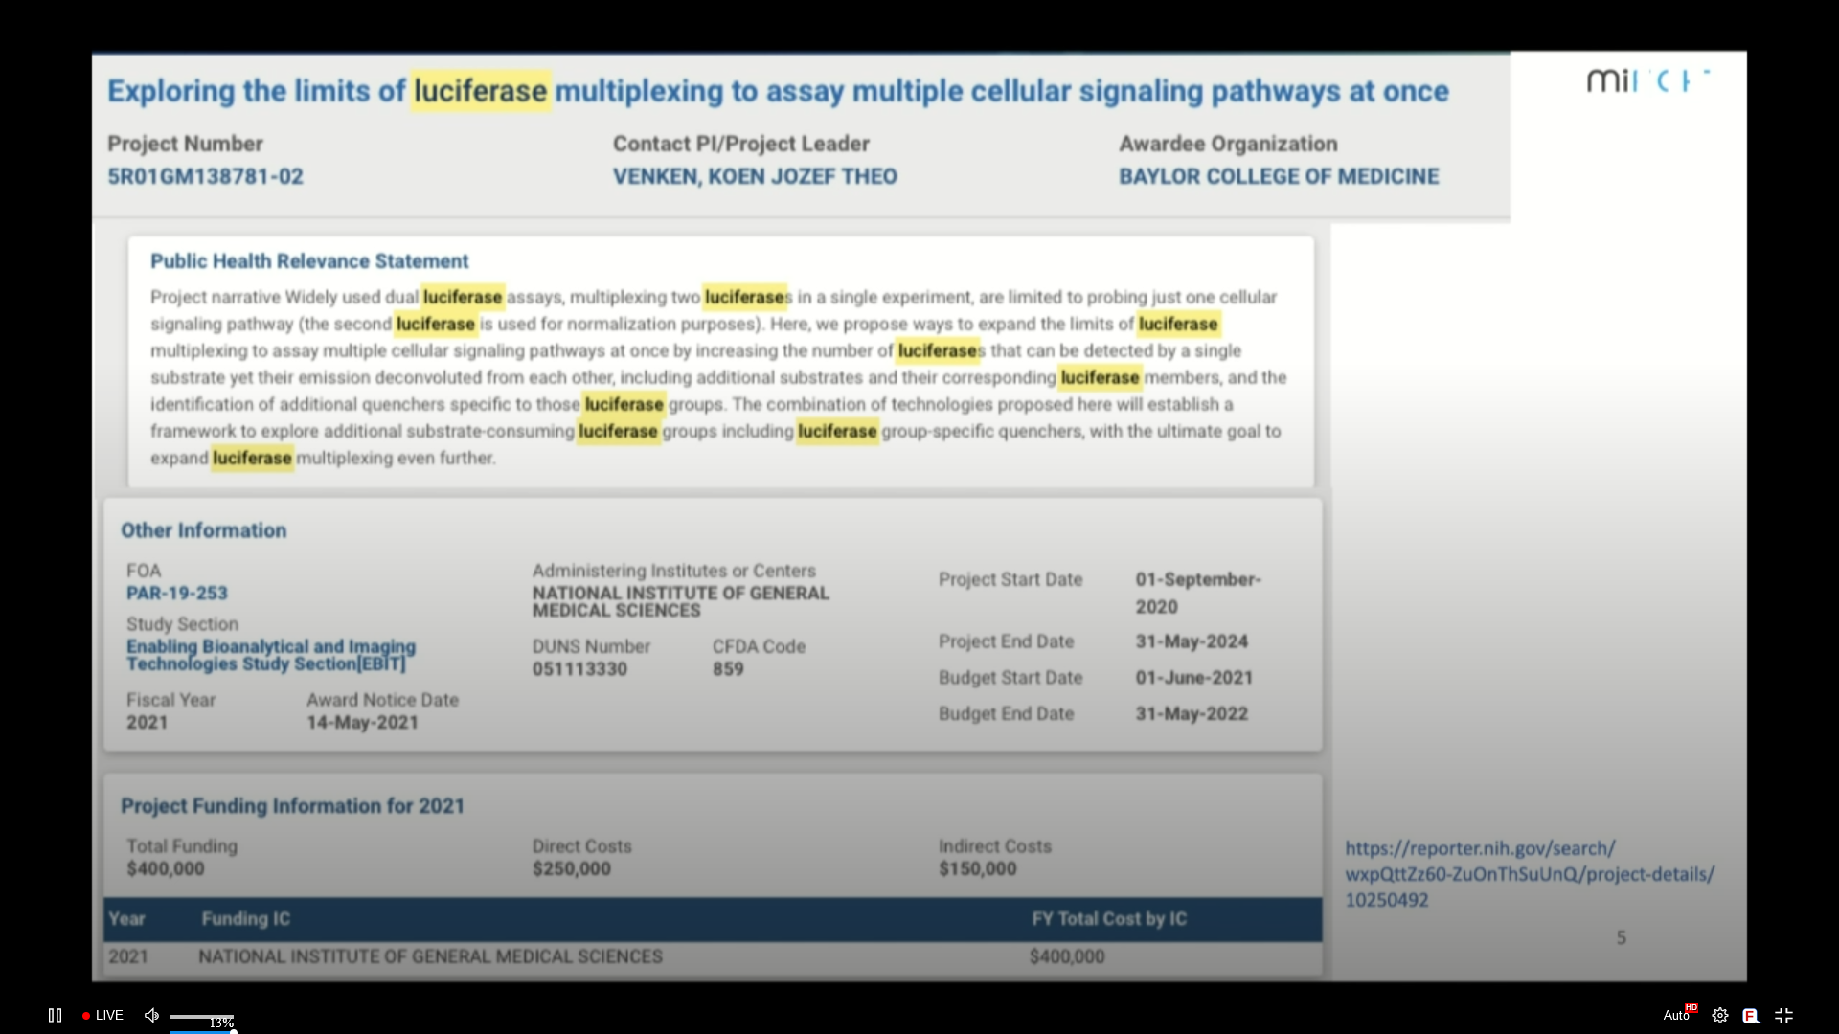Image resolution: width=1839 pixels, height=1034 pixels.
Task: Click CFDA Code value 859
Action: (x=728, y=669)
